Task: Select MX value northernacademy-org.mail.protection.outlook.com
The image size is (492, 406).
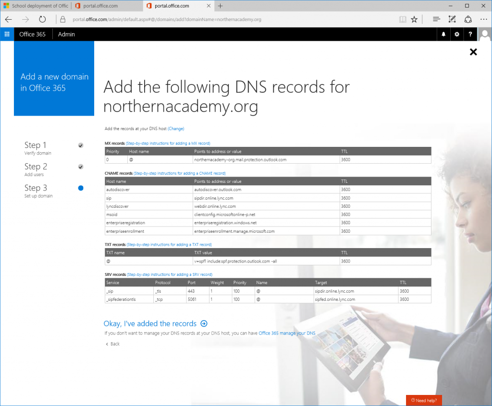Action: [240, 160]
